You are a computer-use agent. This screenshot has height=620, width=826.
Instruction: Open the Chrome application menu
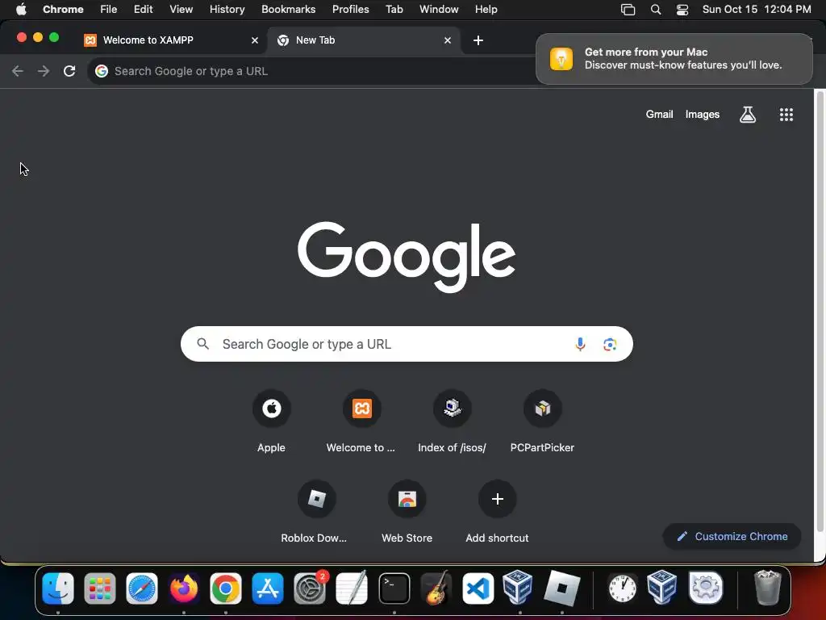(x=63, y=10)
